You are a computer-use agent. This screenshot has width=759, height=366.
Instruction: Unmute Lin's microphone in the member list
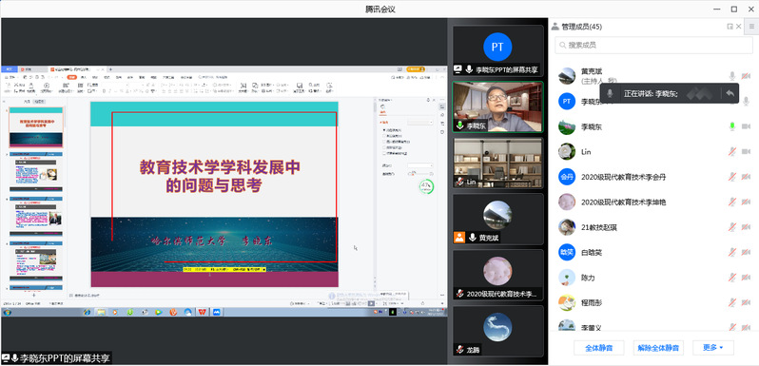coord(732,151)
